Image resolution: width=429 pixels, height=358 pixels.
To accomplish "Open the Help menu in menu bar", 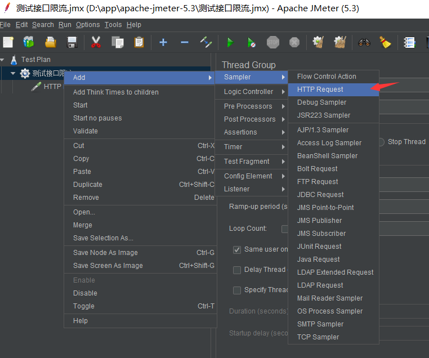I will (134, 25).
